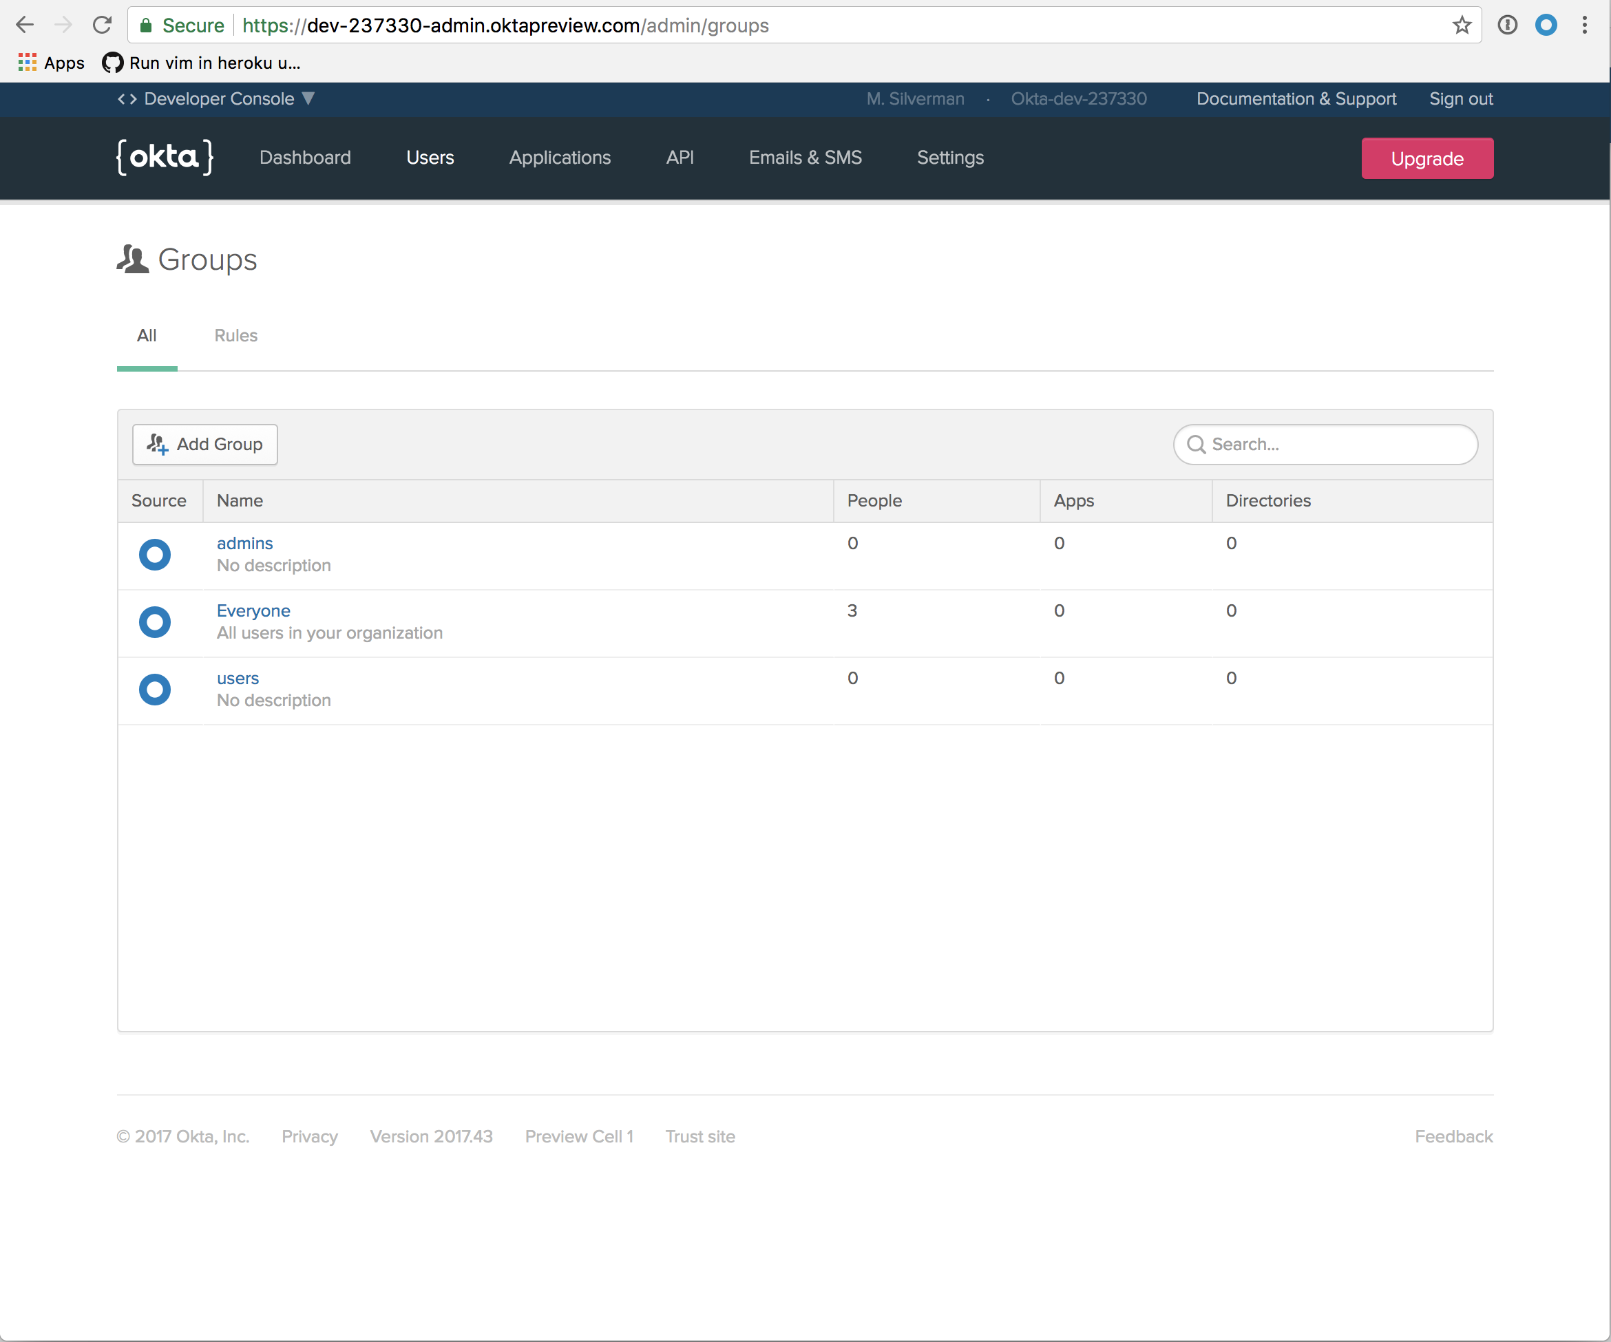This screenshot has height=1342, width=1611.
Task: Reload the page with refresh icon
Action: (x=102, y=25)
